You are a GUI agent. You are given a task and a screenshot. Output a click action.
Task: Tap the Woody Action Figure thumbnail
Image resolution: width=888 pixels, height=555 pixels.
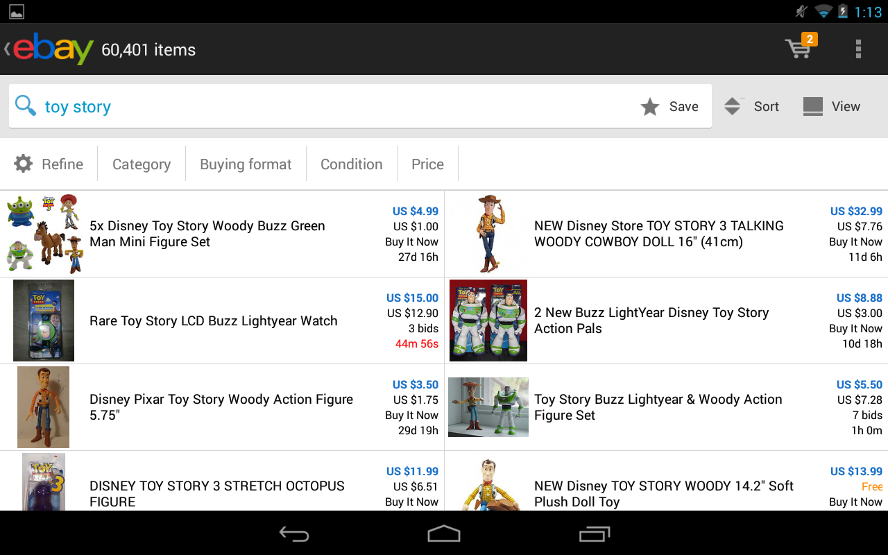43,407
